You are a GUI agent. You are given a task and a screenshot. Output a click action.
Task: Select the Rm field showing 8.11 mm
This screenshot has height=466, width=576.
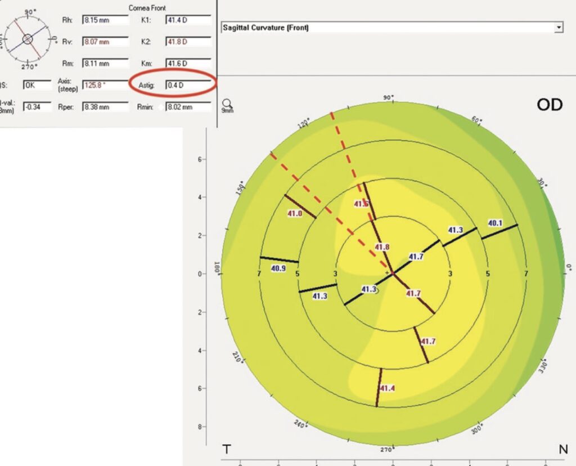[106, 64]
